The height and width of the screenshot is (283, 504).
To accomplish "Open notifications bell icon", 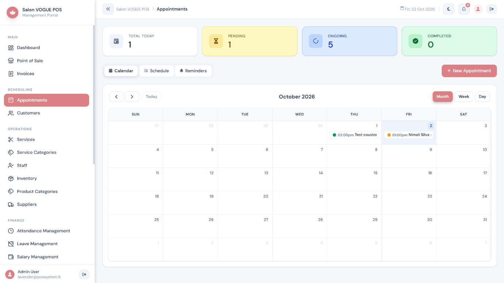I will (x=464, y=9).
